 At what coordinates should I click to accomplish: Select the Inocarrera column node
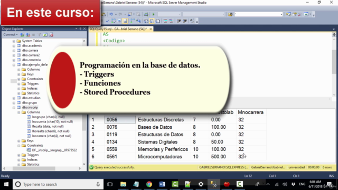tap(52, 136)
